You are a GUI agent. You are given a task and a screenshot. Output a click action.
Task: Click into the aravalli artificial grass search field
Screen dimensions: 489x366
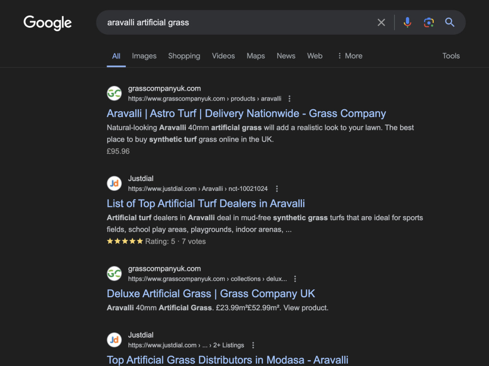point(237,22)
